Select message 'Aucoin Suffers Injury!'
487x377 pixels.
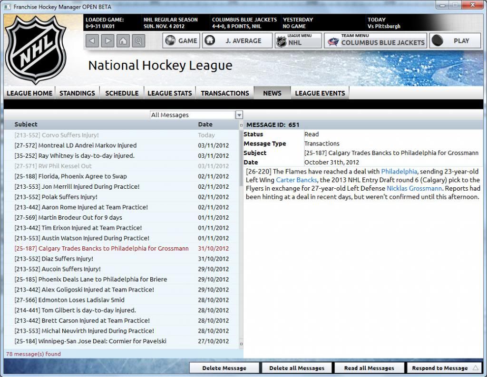(x=121, y=269)
